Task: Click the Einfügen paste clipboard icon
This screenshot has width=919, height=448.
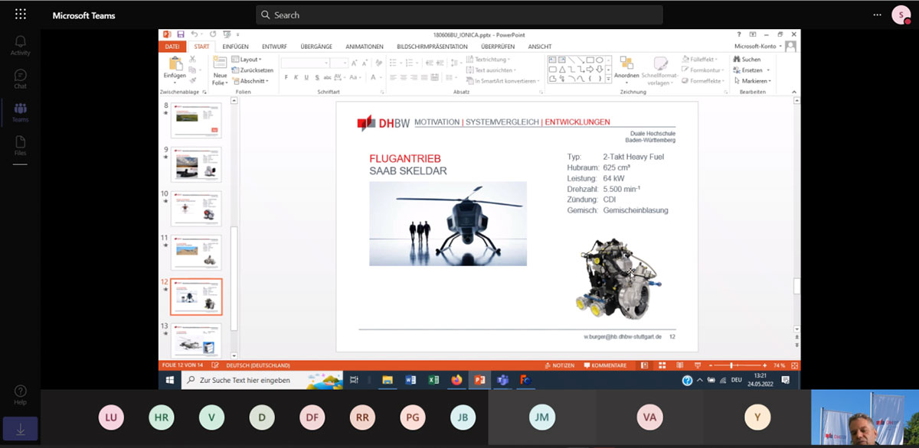Action: (174, 63)
